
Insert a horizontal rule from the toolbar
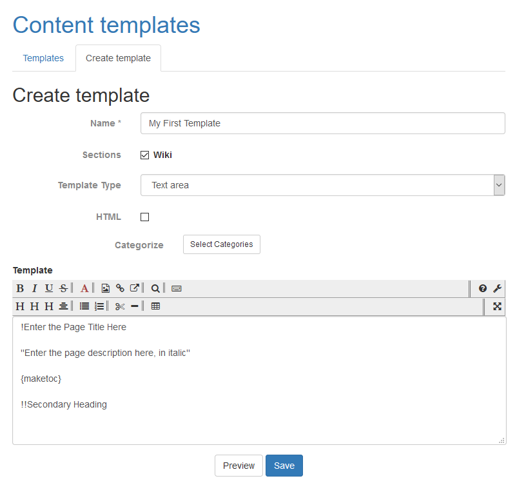click(135, 306)
